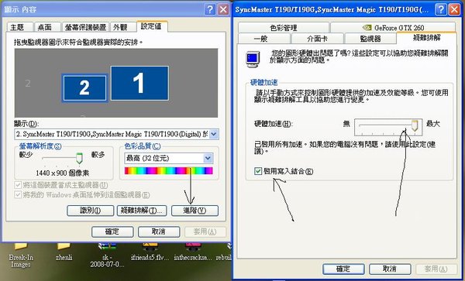Viewport: 465px width, 281px height.
Task: Click 確定 in the 顯示內容 window
Action: click(112, 231)
